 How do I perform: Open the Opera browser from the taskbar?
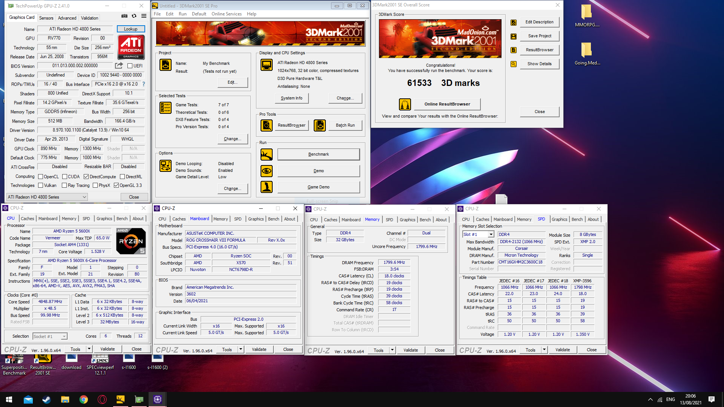point(102,399)
